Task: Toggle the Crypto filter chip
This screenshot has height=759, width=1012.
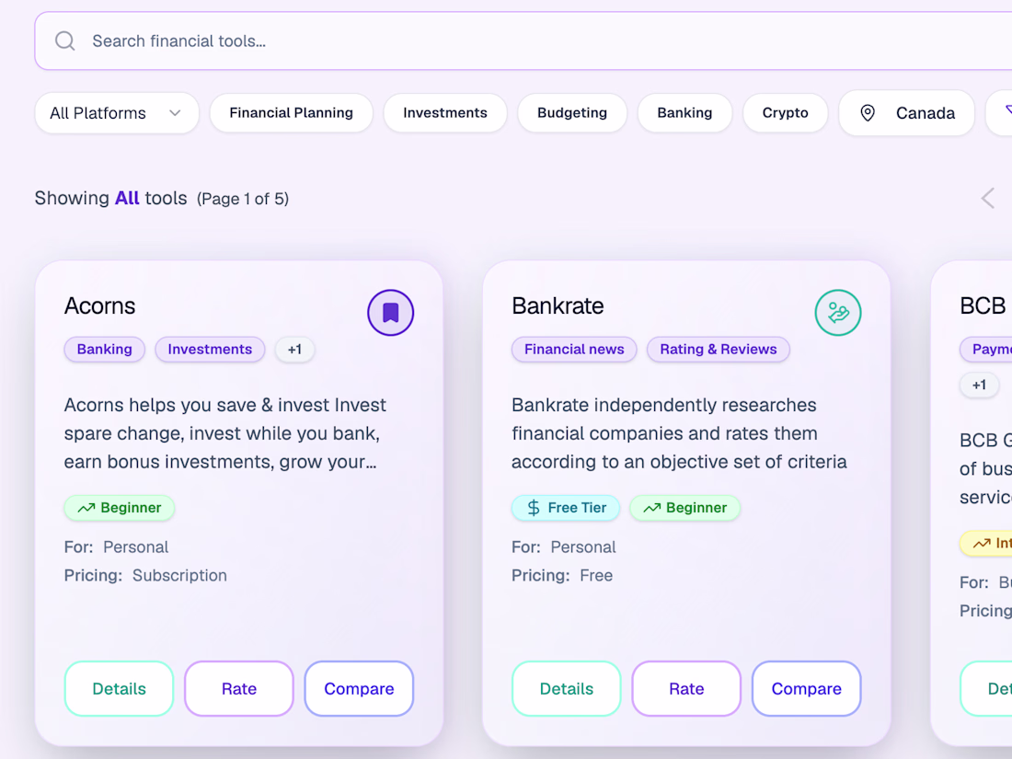Action: 786,113
